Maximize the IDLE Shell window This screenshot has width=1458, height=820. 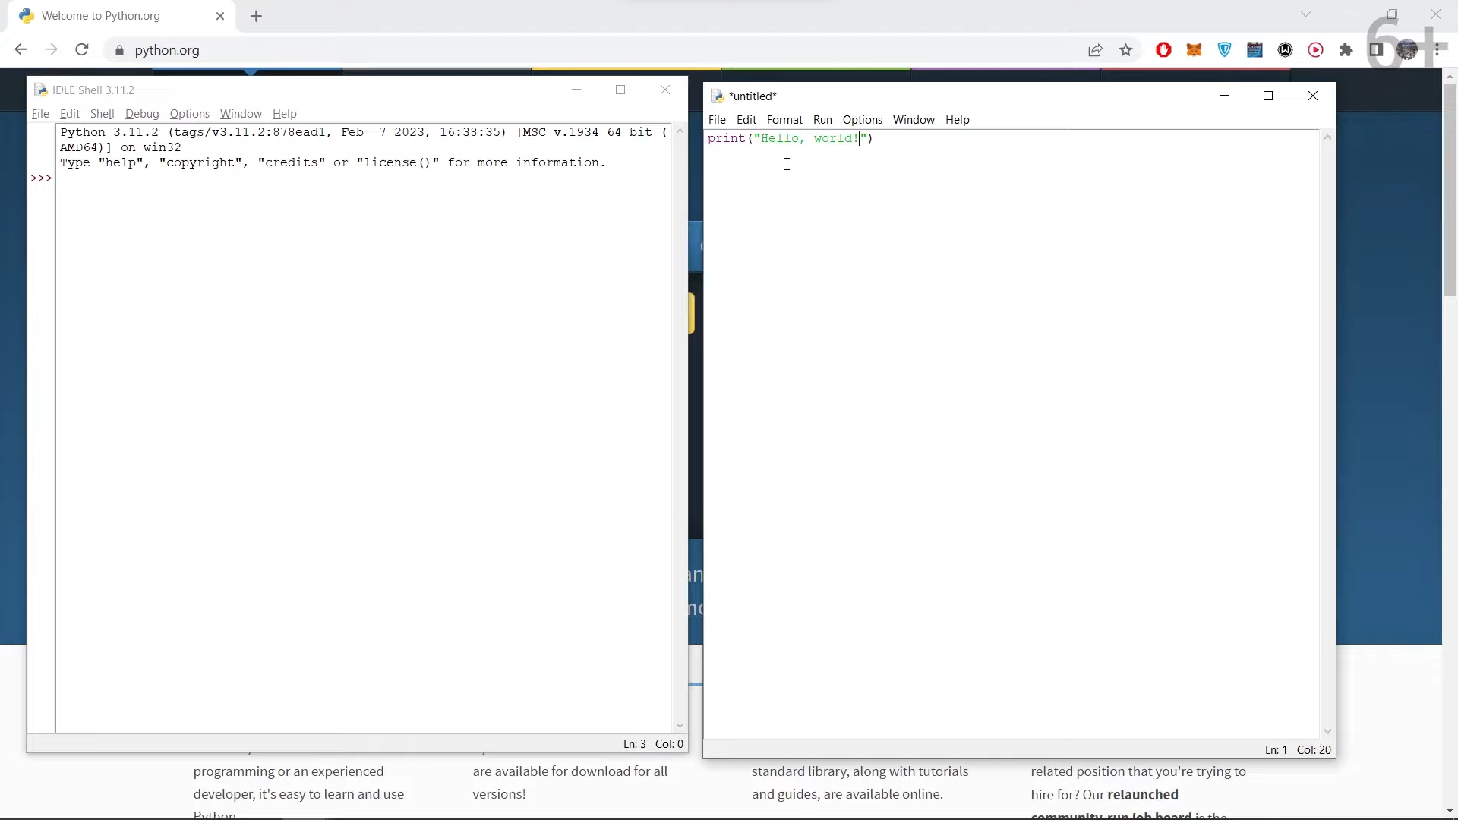tap(620, 90)
